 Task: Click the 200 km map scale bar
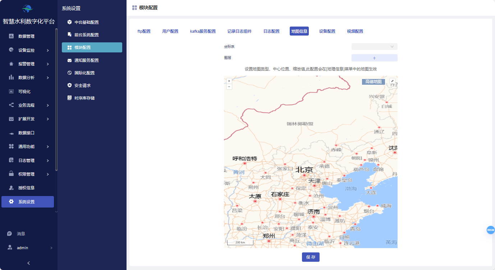pos(240,242)
